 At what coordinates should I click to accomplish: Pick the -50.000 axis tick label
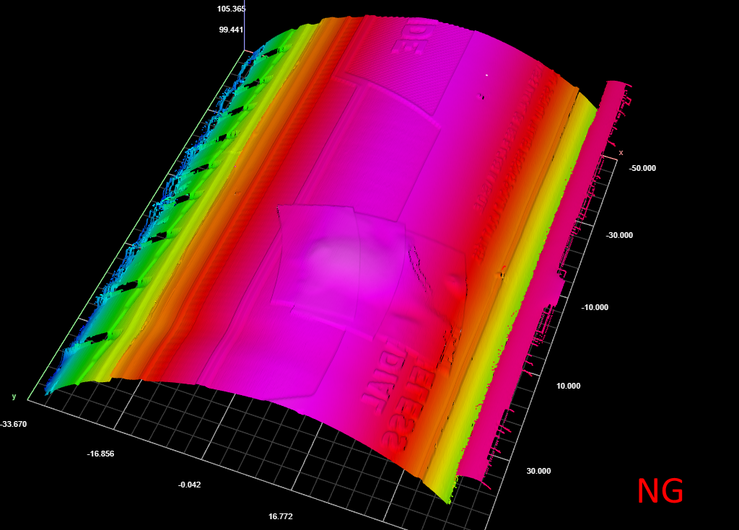tap(642, 168)
